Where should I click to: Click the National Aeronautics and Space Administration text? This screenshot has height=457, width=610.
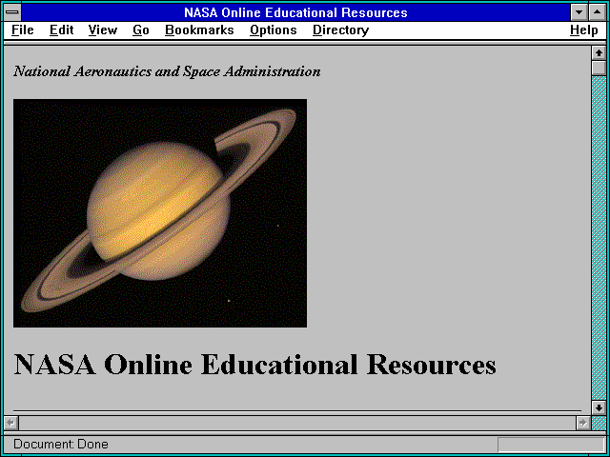pos(167,71)
